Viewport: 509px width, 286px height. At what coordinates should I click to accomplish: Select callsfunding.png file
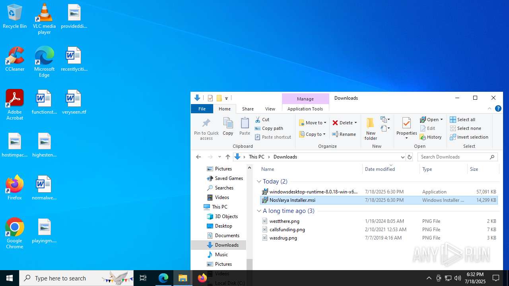(x=379, y=230)
